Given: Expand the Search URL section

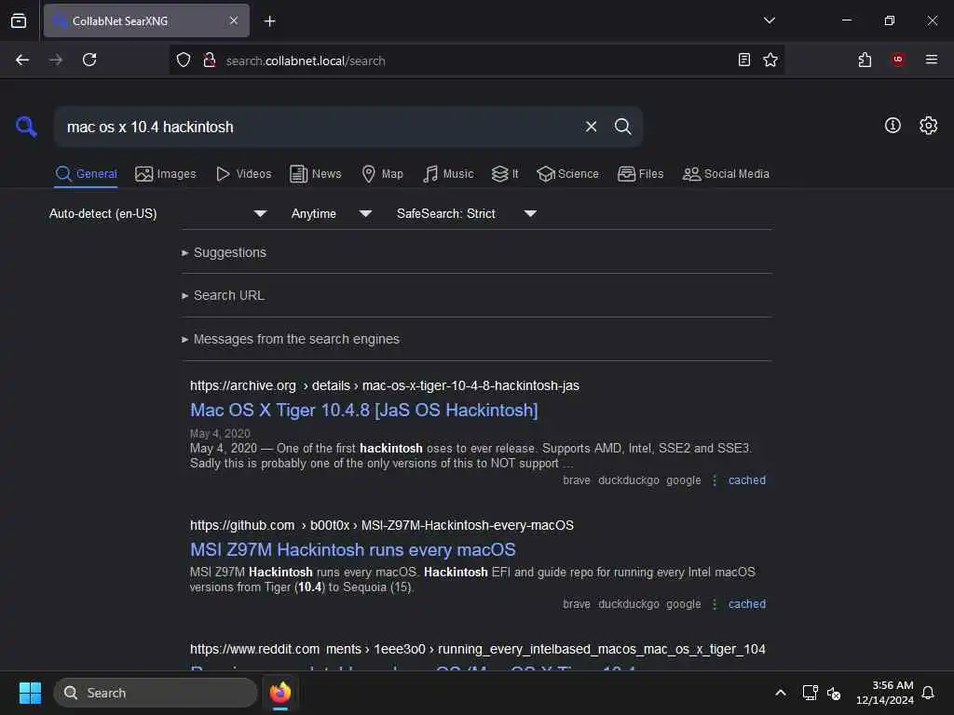Looking at the screenshot, I should tap(223, 295).
